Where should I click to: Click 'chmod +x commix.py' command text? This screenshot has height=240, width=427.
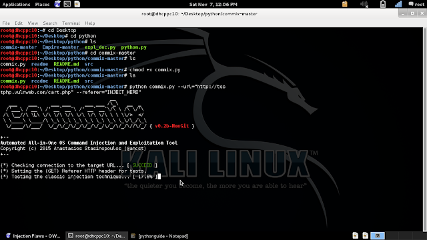155,70
